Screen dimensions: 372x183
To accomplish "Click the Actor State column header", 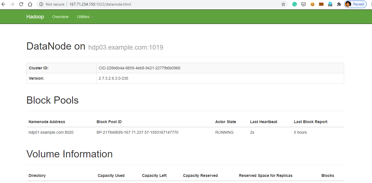I will (x=226, y=122).
